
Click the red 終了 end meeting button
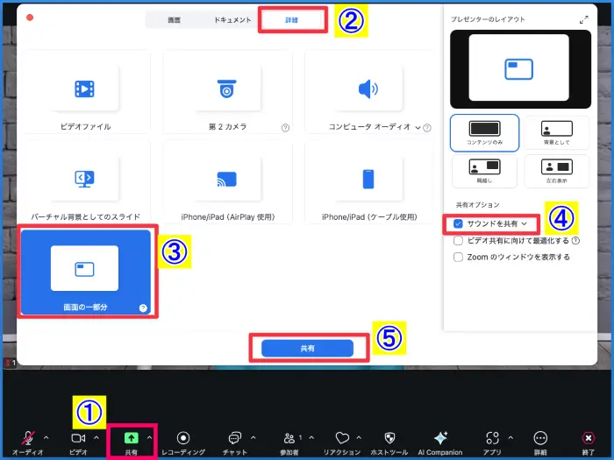point(588,437)
